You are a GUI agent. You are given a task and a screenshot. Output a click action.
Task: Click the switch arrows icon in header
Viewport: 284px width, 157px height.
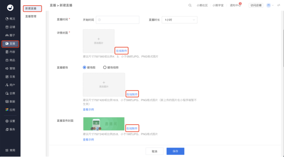[x=279, y=5]
